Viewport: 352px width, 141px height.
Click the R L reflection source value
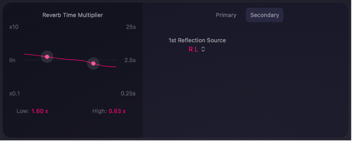(x=193, y=49)
